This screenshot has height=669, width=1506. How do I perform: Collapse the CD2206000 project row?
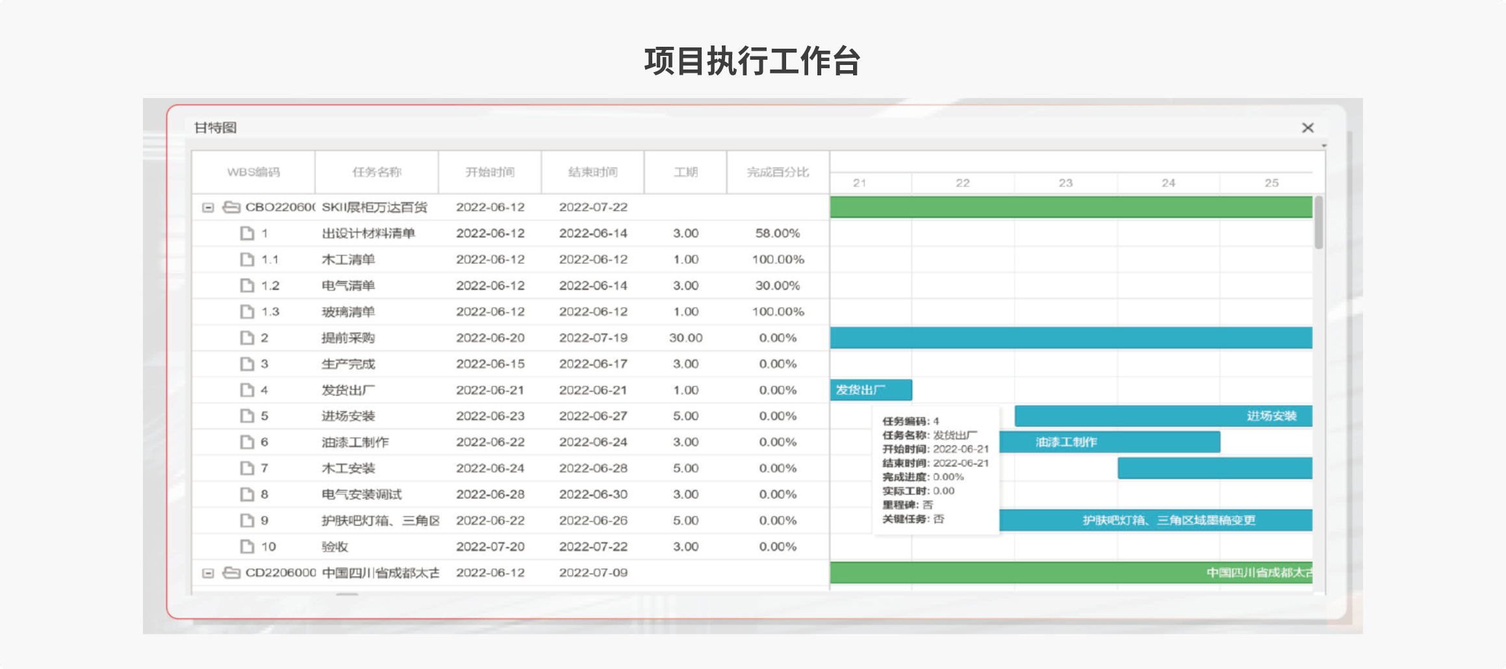[x=208, y=573]
